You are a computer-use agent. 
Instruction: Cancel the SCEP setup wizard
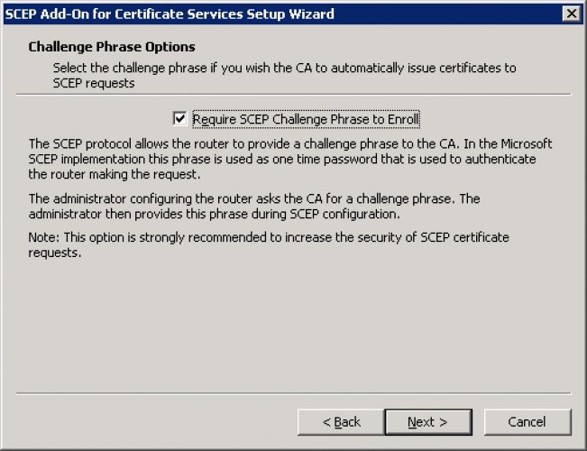pos(527,422)
